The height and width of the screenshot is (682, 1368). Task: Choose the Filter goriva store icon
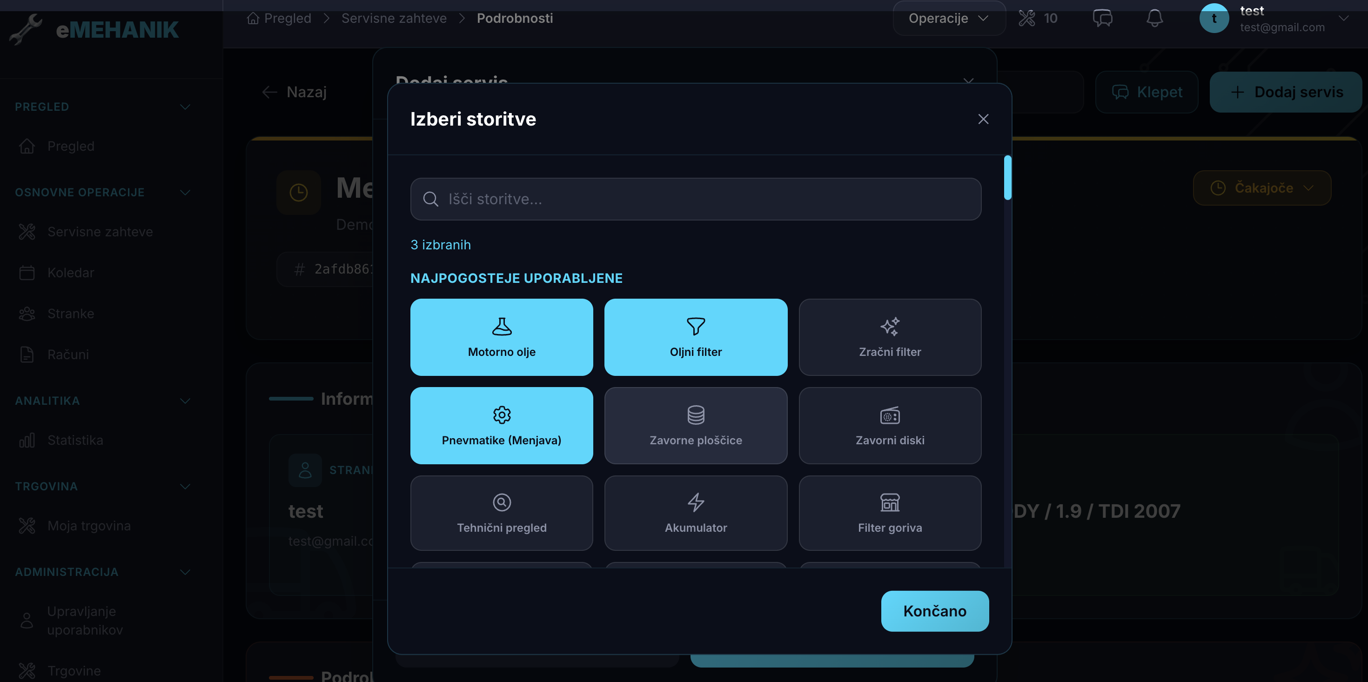tap(890, 502)
